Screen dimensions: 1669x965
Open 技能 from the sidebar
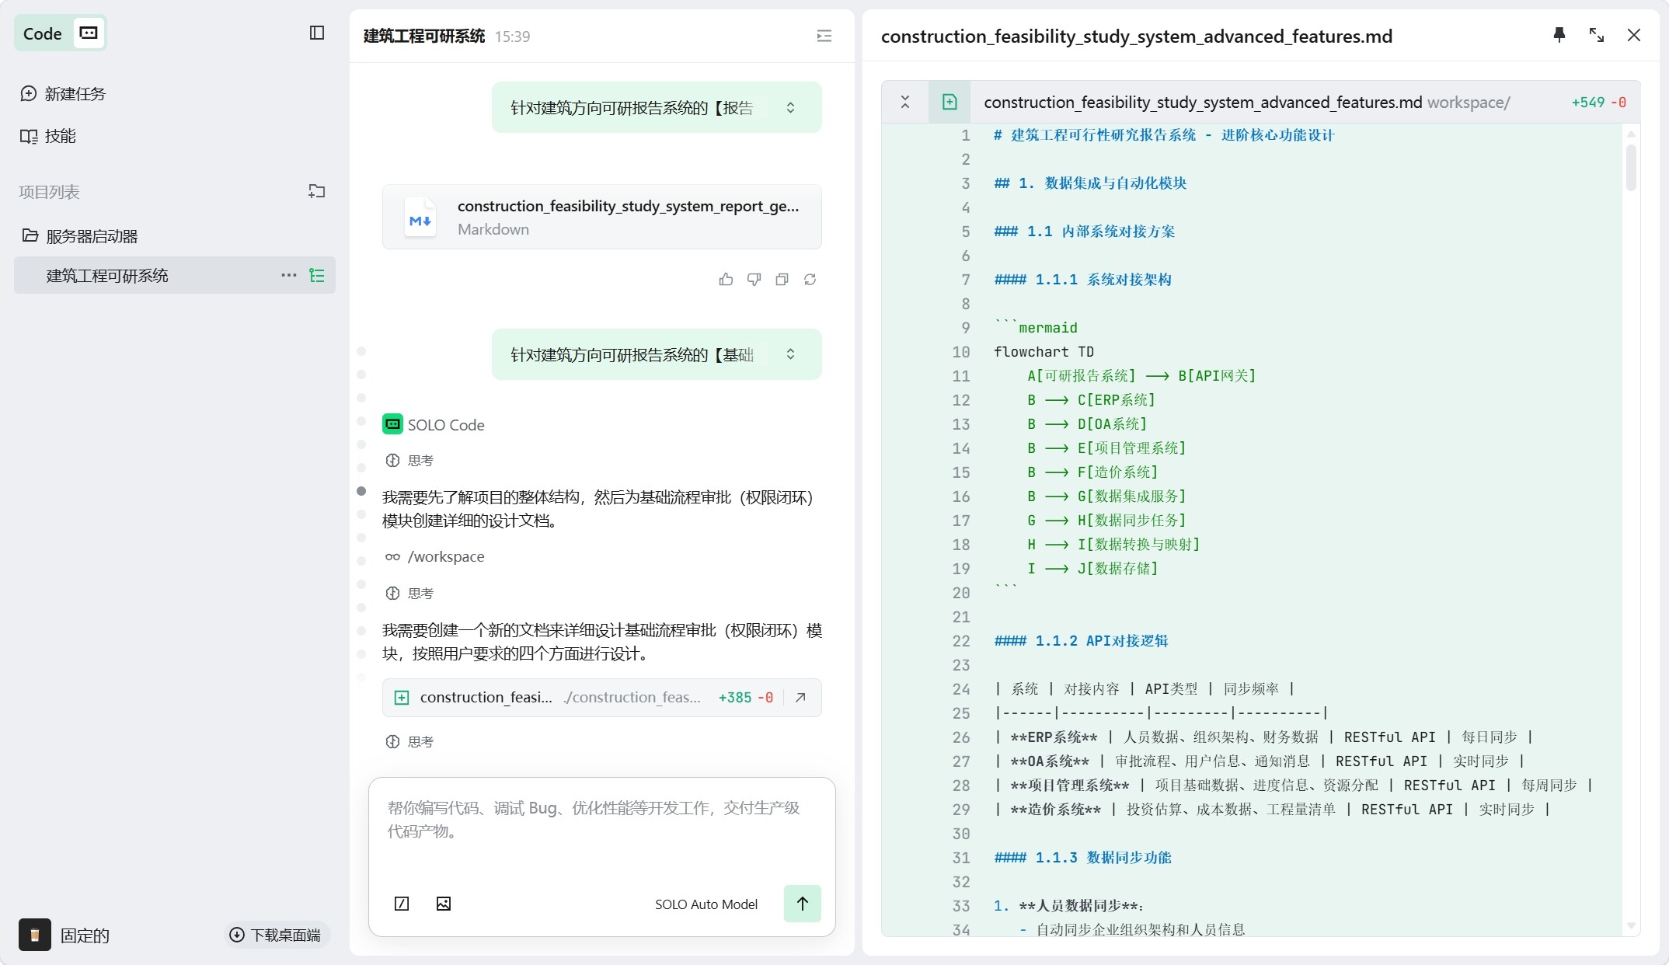coord(60,135)
